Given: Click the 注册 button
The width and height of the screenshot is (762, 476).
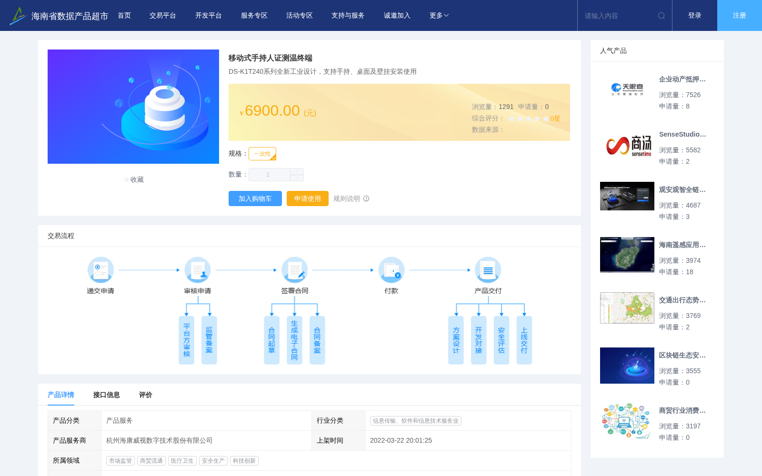Looking at the screenshot, I should (740, 15).
